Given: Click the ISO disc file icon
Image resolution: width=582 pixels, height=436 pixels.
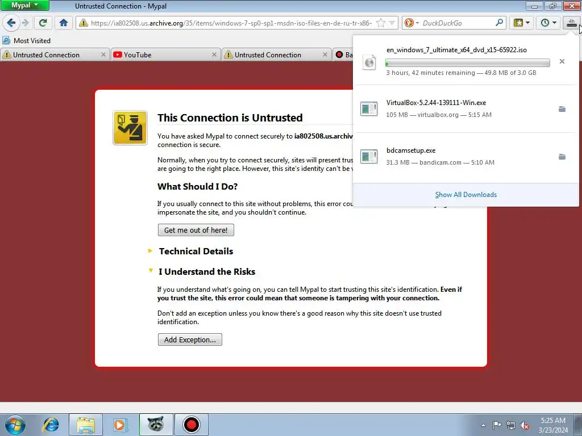Looking at the screenshot, I should tap(369, 62).
